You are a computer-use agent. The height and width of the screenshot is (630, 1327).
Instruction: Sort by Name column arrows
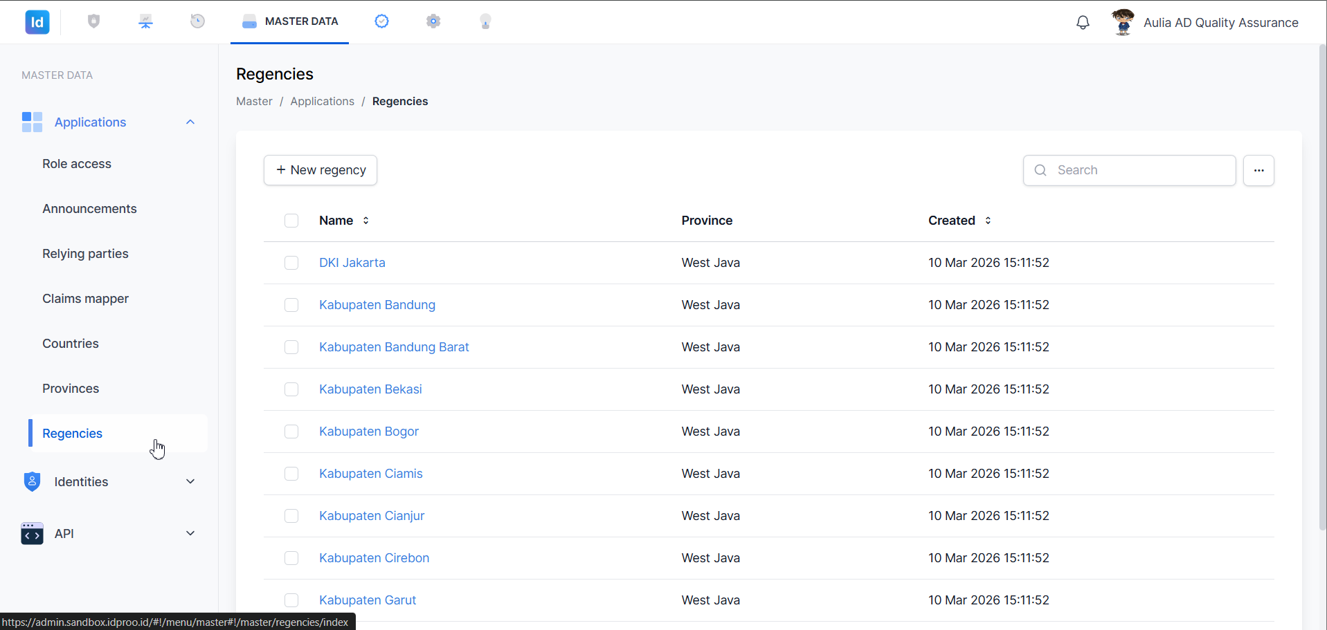[365, 221]
